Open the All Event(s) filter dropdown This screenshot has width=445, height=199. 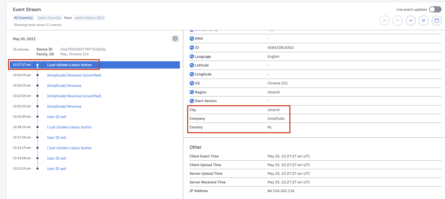click(24, 18)
